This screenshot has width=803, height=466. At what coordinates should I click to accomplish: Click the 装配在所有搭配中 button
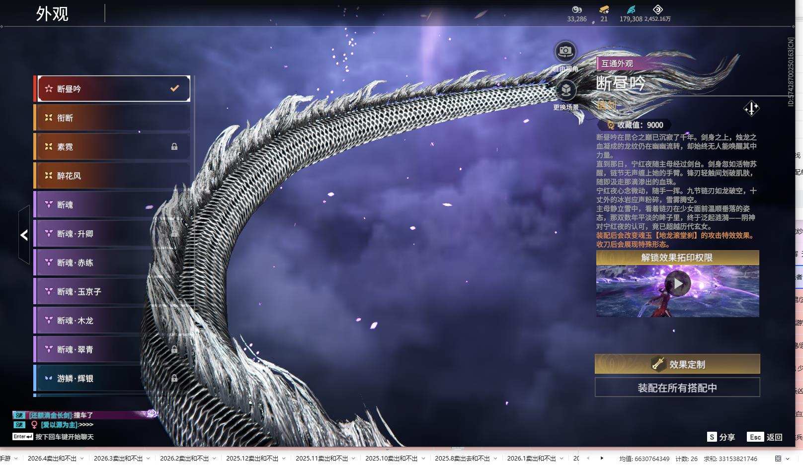click(x=677, y=388)
